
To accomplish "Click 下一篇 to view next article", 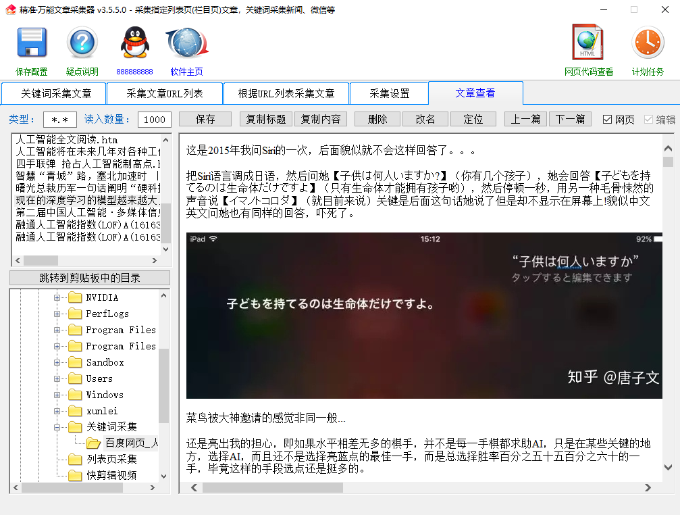I will (x=569, y=119).
